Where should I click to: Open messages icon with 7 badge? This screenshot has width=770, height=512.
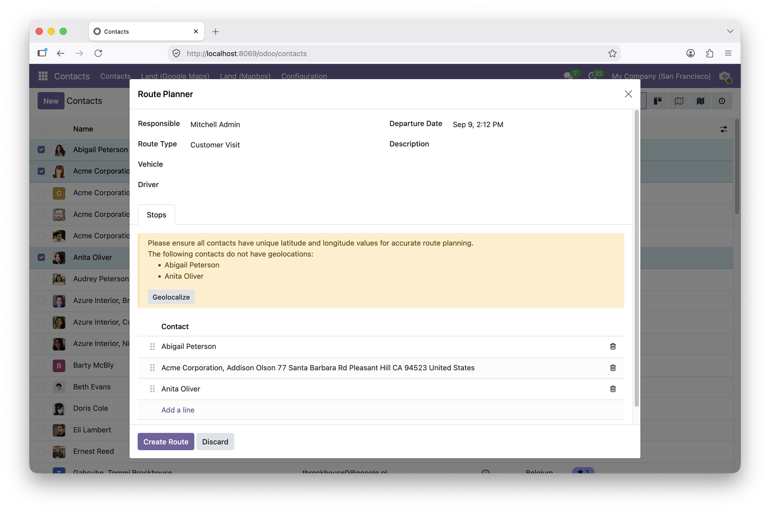tap(571, 75)
